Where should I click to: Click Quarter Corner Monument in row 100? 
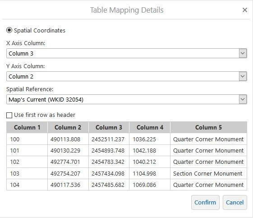pyautogui.click(x=209, y=139)
